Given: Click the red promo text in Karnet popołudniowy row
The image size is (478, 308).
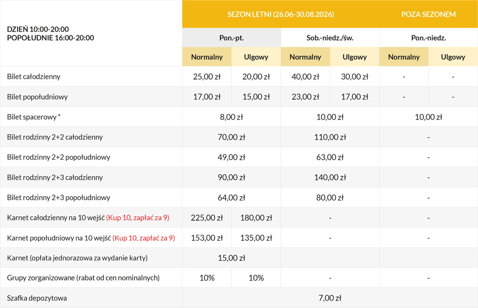Looking at the screenshot, I should [x=143, y=238].
